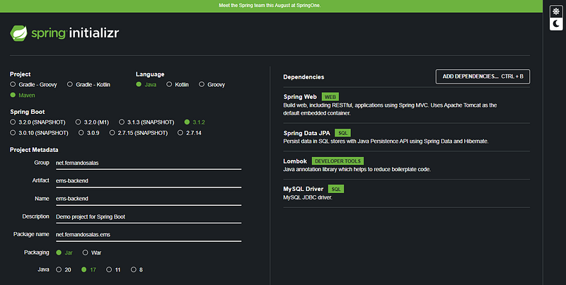Select Spring Boot 3.0.9

click(x=89, y=133)
